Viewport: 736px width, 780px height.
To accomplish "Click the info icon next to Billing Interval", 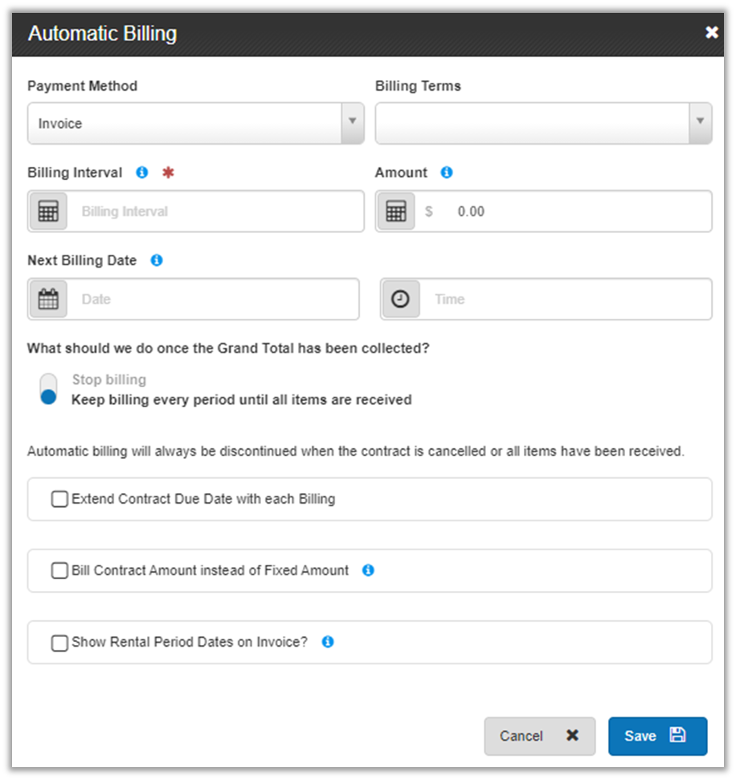I will pyautogui.click(x=142, y=173).
